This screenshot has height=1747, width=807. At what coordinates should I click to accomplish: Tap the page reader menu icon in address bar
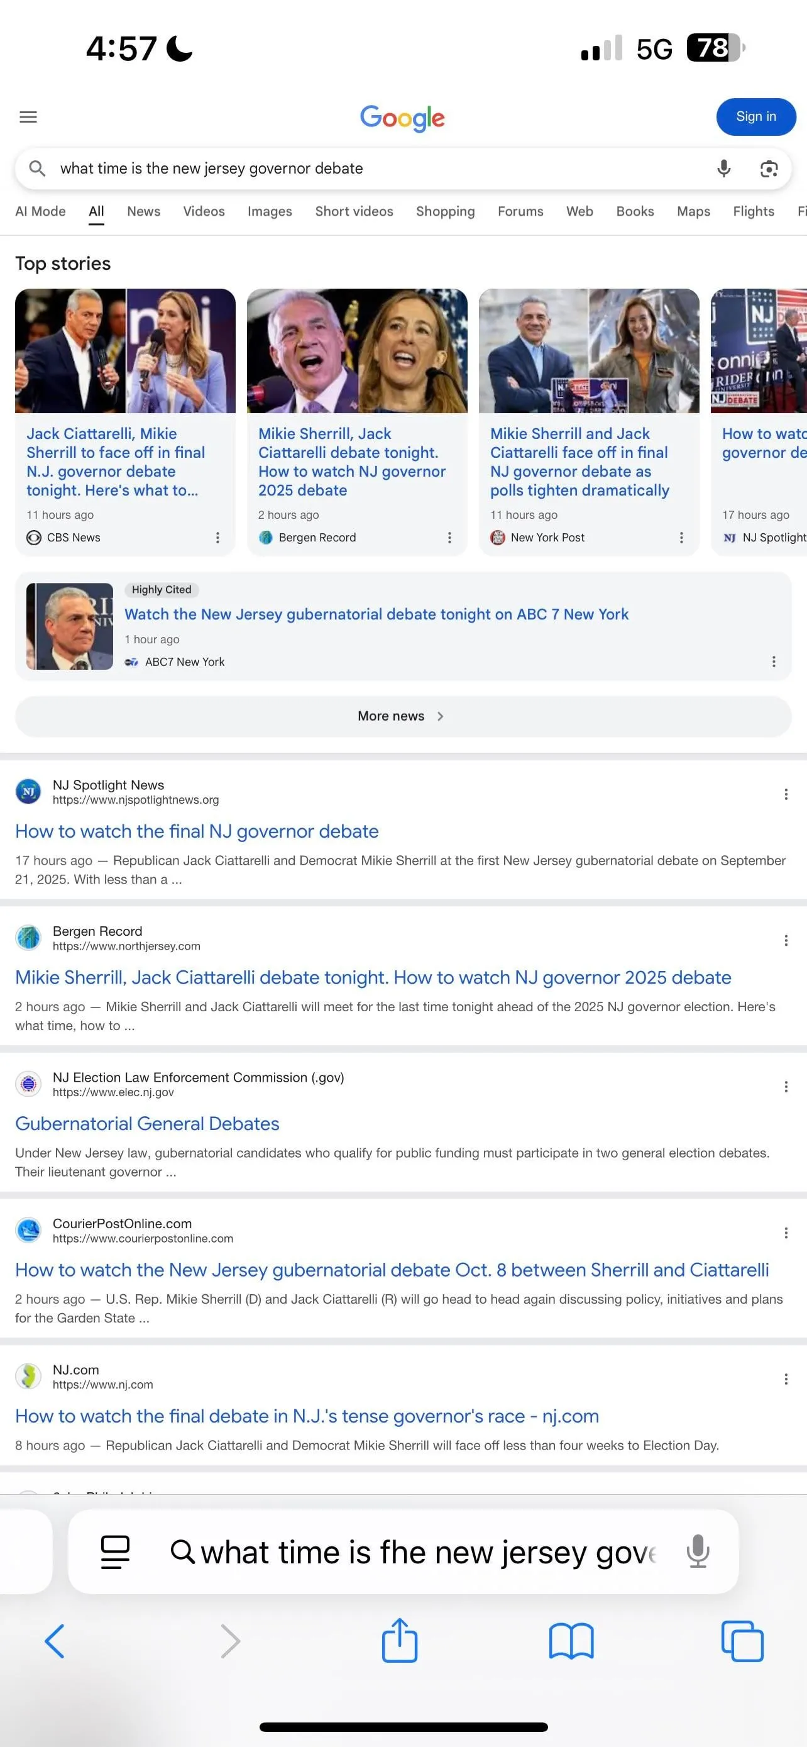point(115,1551)
